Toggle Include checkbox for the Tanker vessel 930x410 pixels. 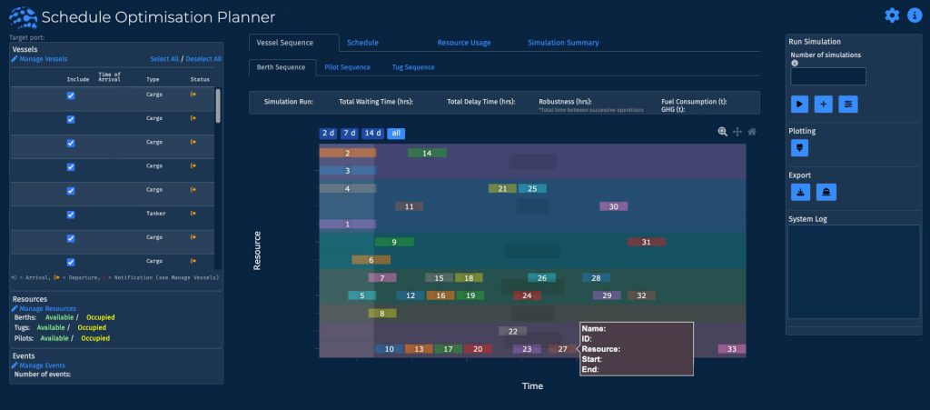(x=71, y=215)
